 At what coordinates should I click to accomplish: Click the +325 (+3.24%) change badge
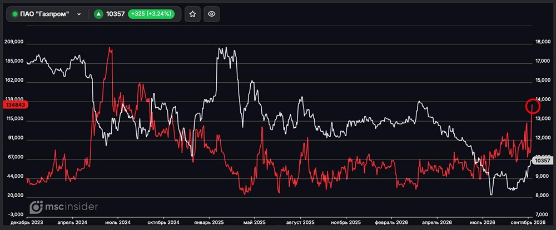[151, 14]
